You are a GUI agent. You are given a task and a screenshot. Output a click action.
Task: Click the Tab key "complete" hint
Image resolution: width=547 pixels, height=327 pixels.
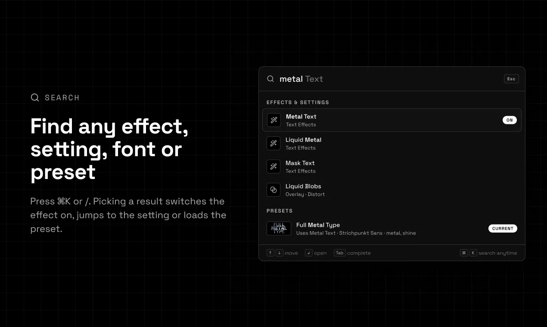pyautogui.click(x=340, y=253)
